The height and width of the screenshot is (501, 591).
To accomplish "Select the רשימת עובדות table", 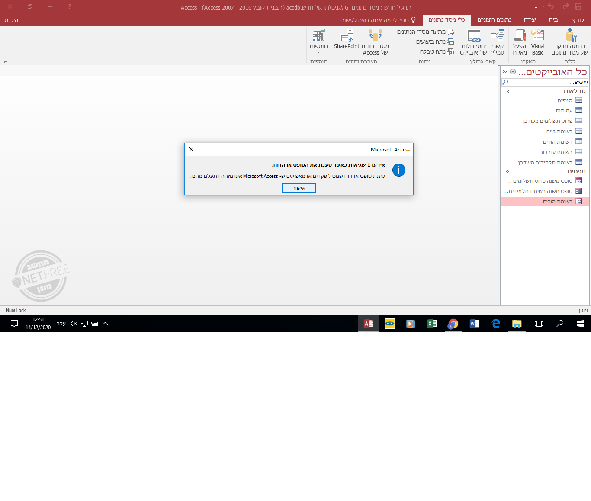I will [545, 152].
